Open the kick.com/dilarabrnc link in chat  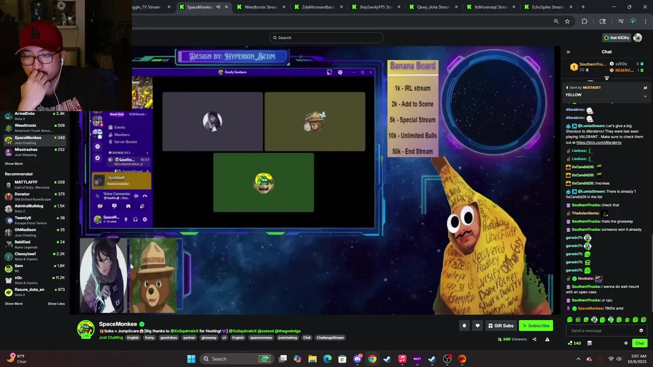(599, 143)
